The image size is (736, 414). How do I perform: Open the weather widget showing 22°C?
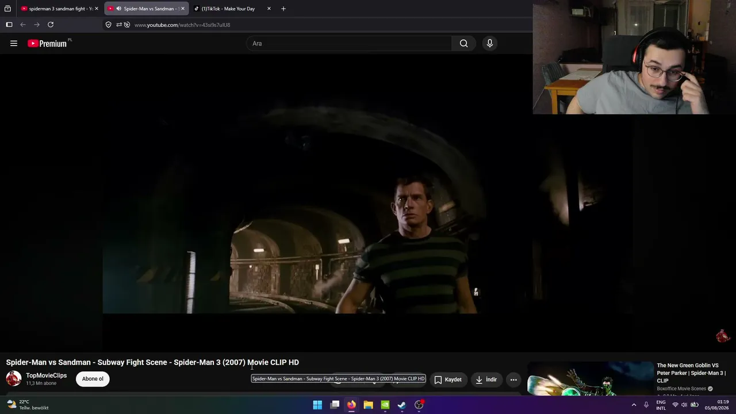tap(28, 405)
